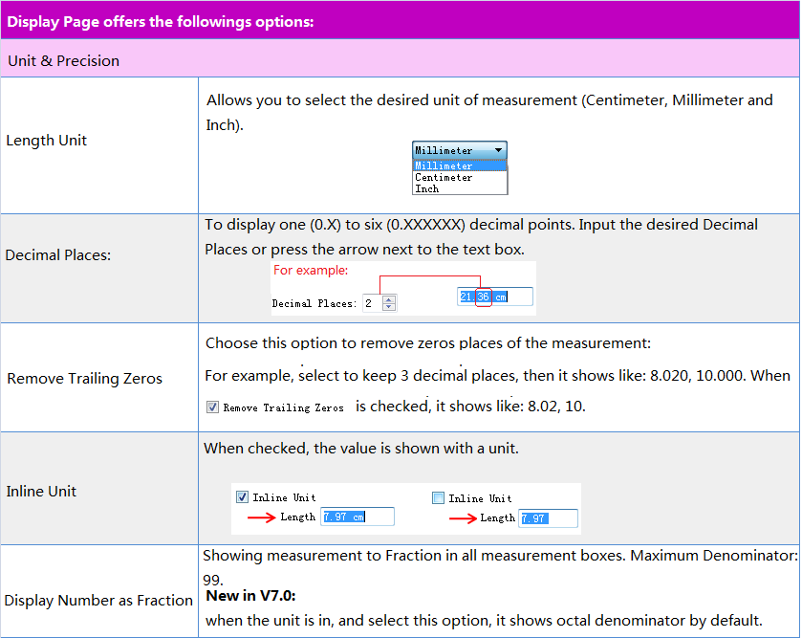Choose Inch from the unit list
Image resolution: width=802 pixels, height=638 pixels.
427,188
